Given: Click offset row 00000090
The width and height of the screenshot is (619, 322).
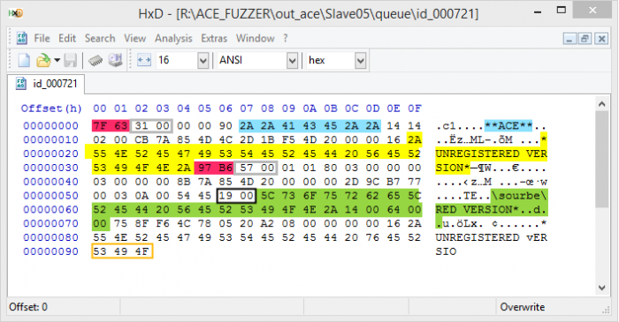Looking at the screenshot, I should 50,251.
